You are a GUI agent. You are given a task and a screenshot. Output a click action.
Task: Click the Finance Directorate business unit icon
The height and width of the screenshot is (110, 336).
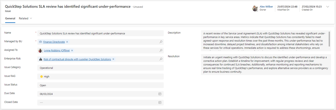(40, 42)
